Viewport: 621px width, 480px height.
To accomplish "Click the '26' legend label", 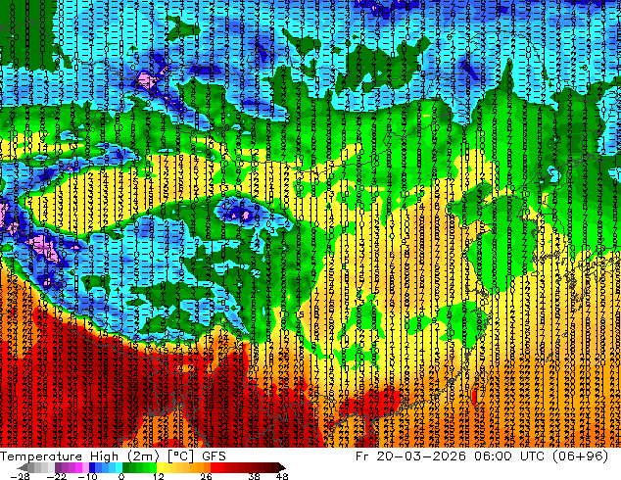I will 206,476.
